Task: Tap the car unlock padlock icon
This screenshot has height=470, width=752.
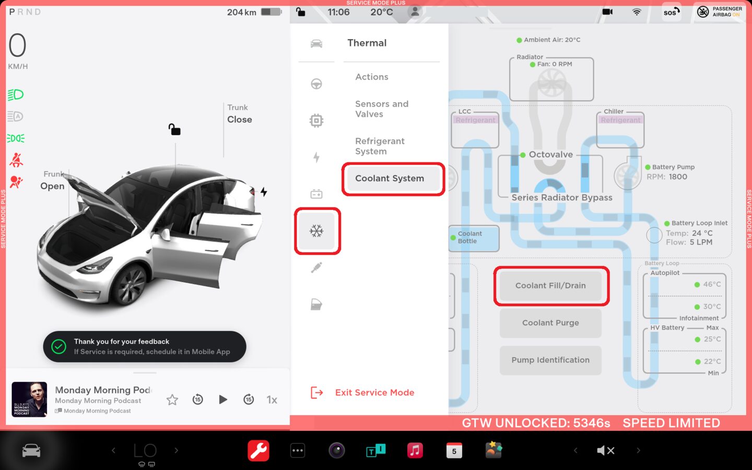Action: click(174, 130)
